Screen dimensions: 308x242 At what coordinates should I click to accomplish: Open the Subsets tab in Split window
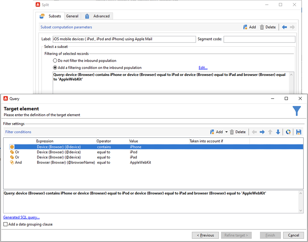click(x=50, y=16)
